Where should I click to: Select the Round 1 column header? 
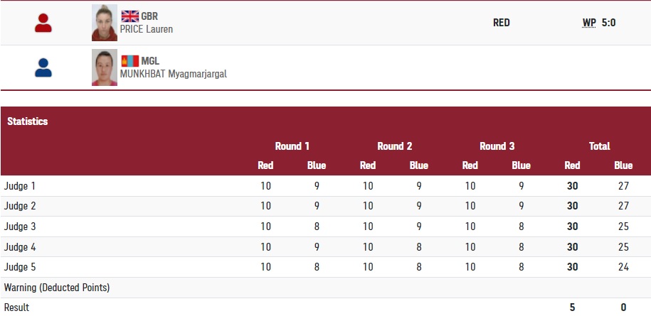click(x=292, y=146)
